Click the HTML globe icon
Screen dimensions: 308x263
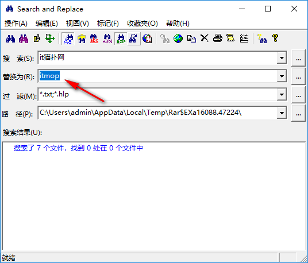tap(147, 38)
